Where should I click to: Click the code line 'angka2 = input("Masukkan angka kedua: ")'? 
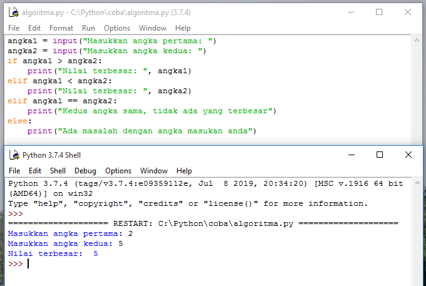pos(107,51)
